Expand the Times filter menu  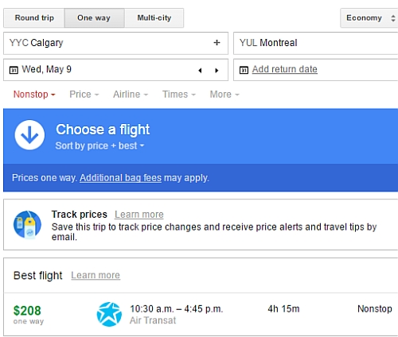(179, 95)
